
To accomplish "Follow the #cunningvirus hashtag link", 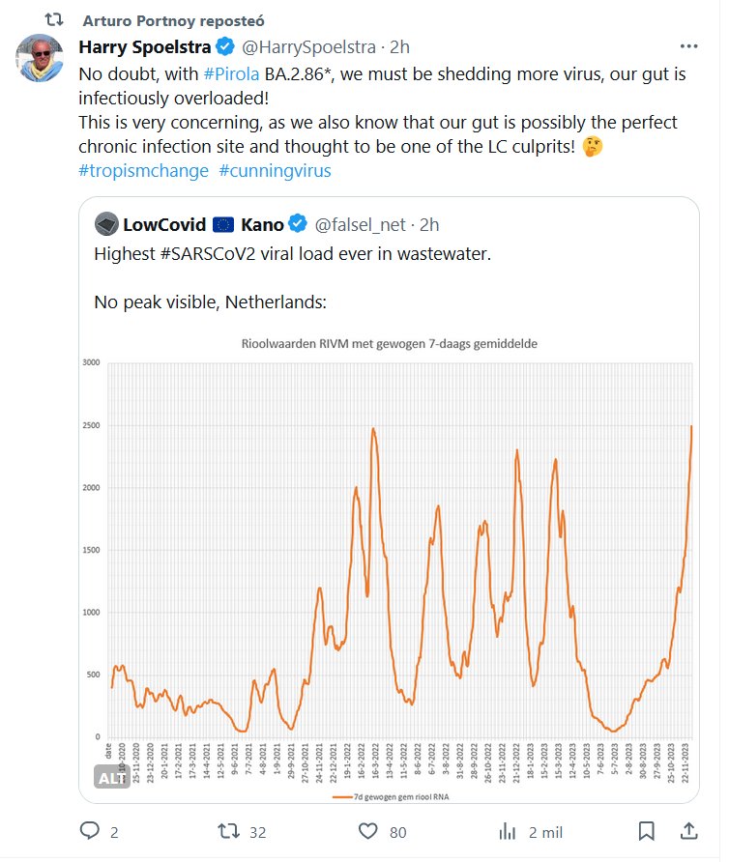I will click(276, 171).
